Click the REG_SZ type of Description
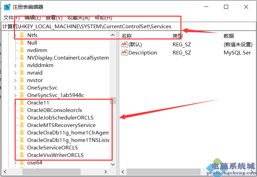 (182, 53)
